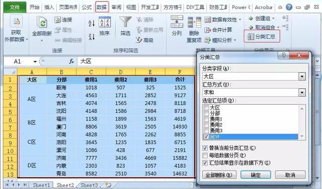Expand What-If Analysis dropdown arrow
The height and width of the screenshot is (189, 322).
(235, 40)
